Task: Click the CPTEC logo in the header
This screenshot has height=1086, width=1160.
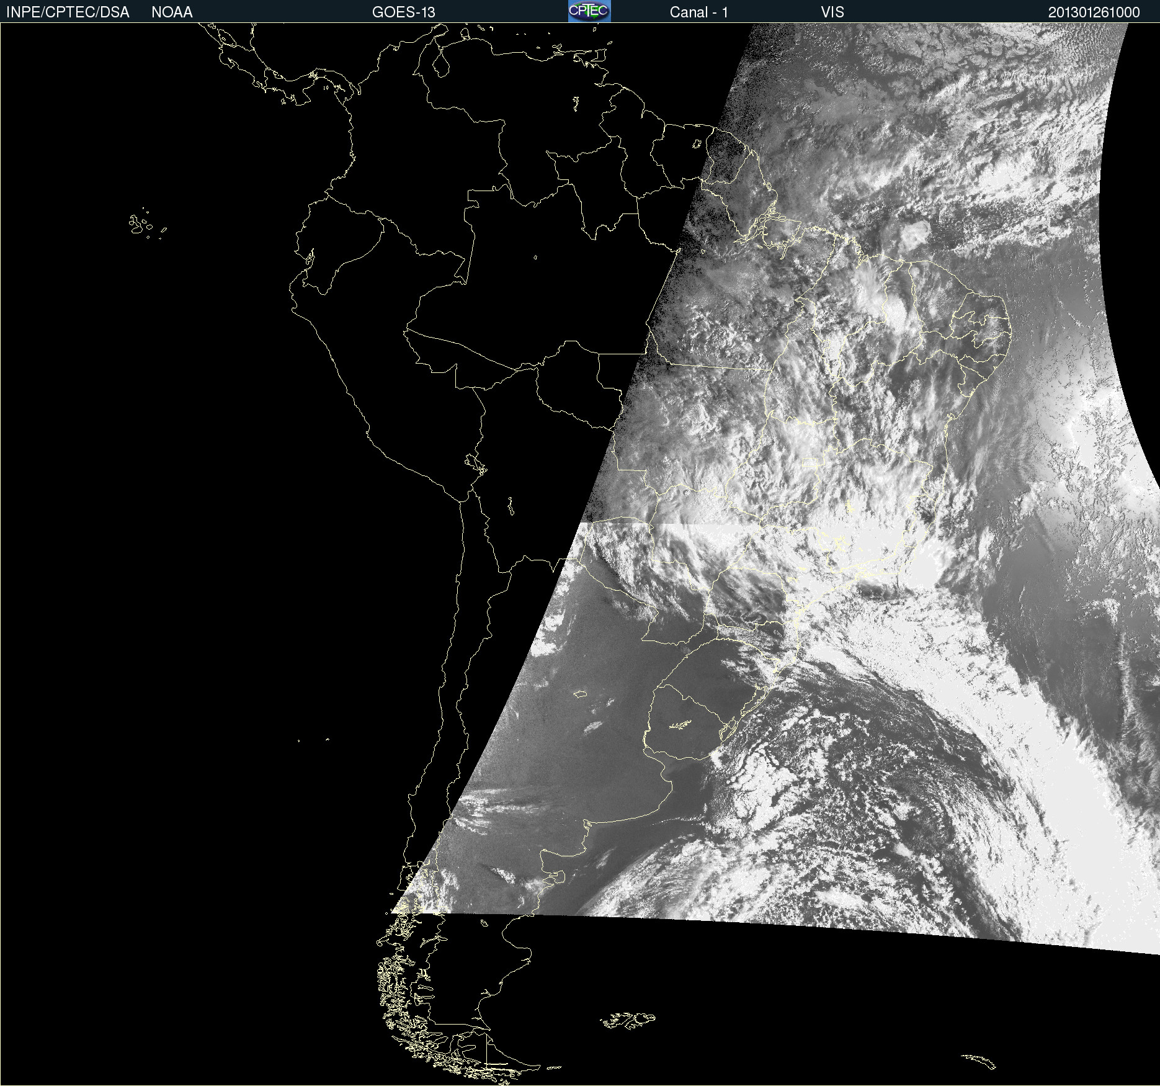Action: 589,11
